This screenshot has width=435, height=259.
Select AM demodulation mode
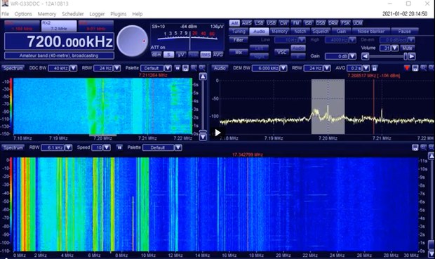point(234,22)
